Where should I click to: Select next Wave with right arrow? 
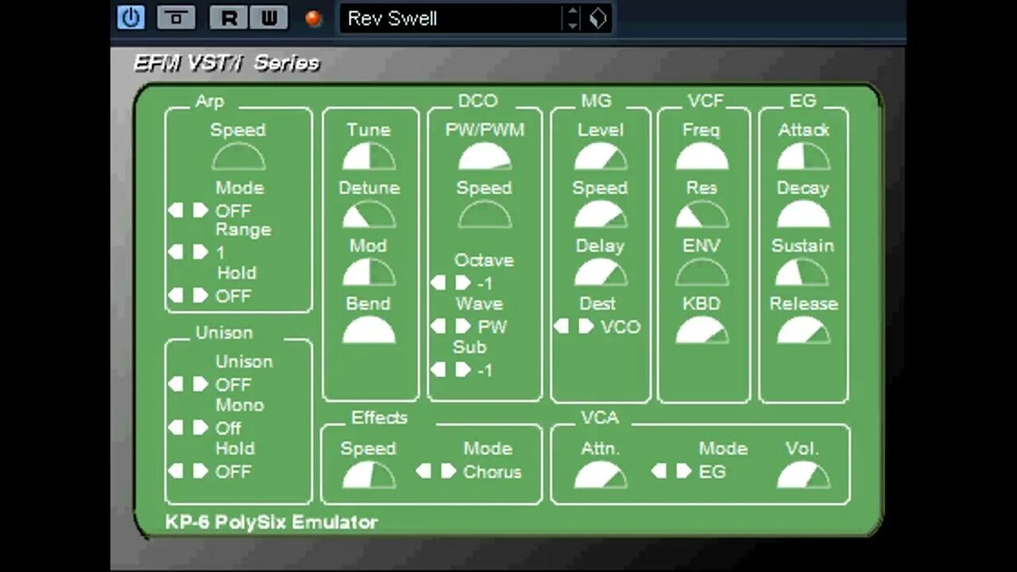(463, 327)
